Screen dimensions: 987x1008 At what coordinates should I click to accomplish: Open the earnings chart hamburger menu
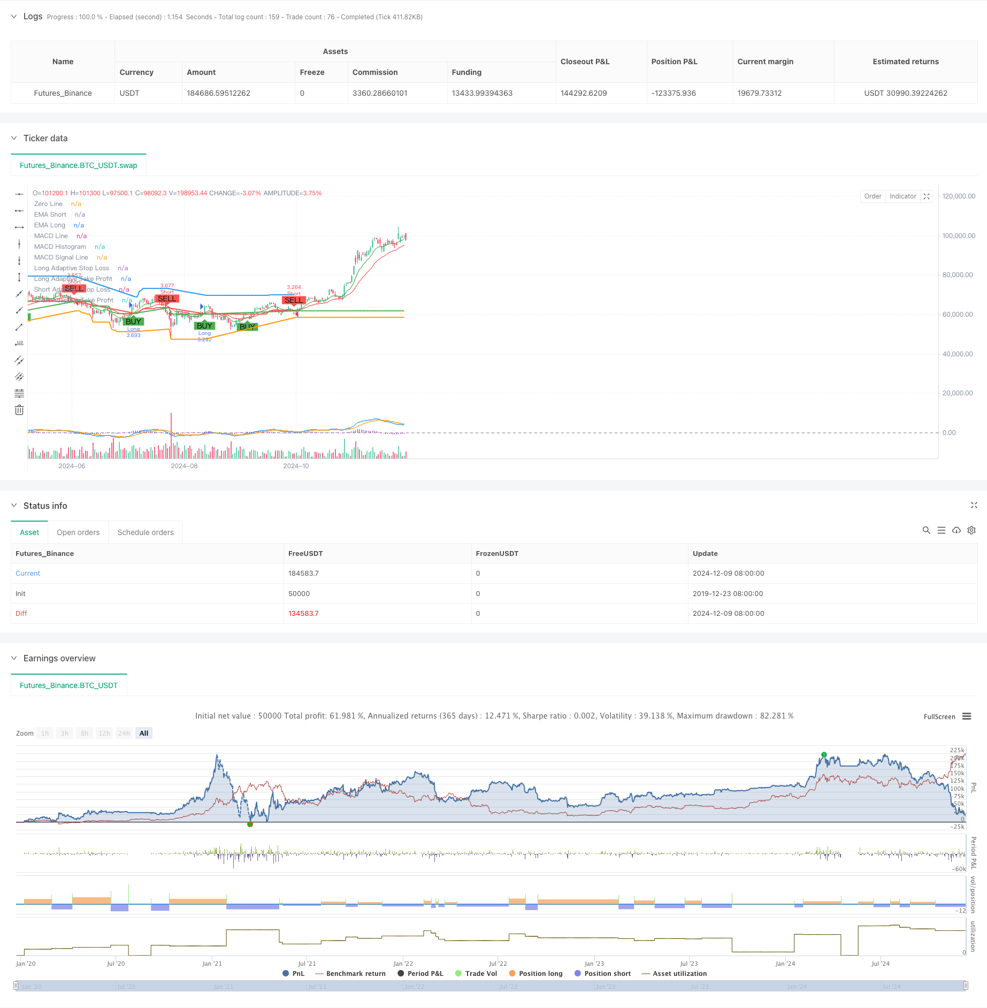coord(967,716)
